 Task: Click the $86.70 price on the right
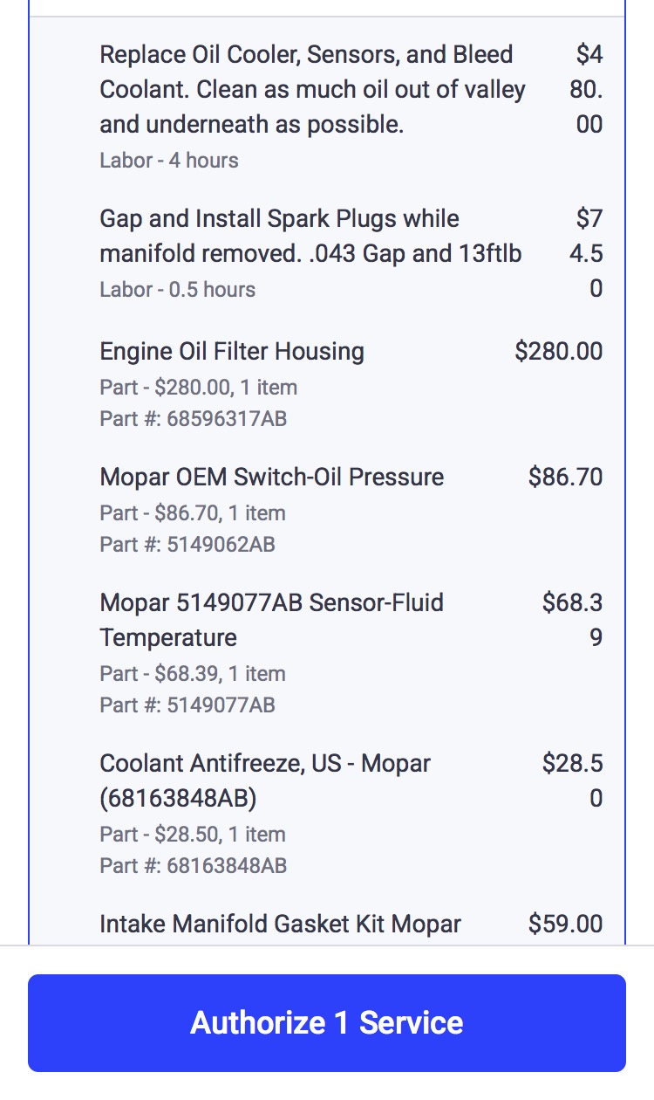565,478
